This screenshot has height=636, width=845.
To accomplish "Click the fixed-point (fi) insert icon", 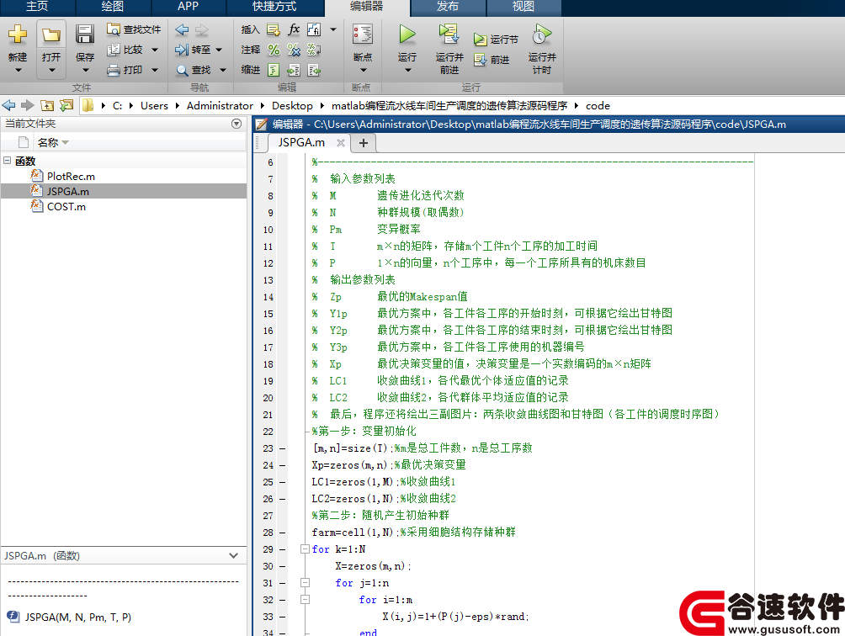I will click(314, 29).
